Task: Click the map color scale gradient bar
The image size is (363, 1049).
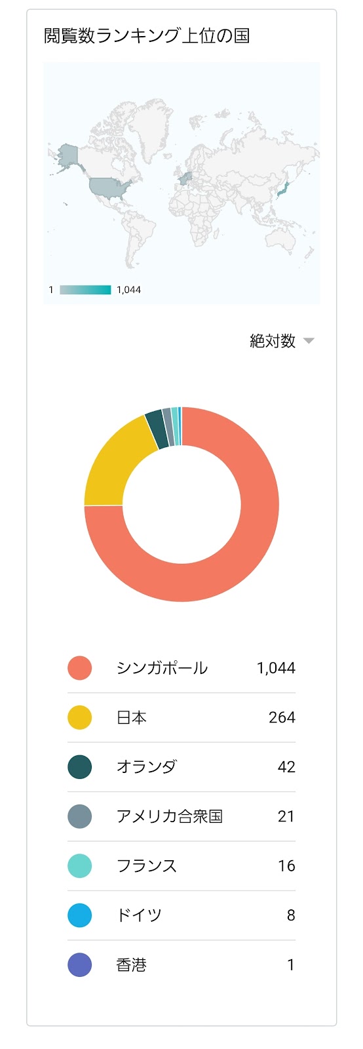Action: (x=85, y=290)
